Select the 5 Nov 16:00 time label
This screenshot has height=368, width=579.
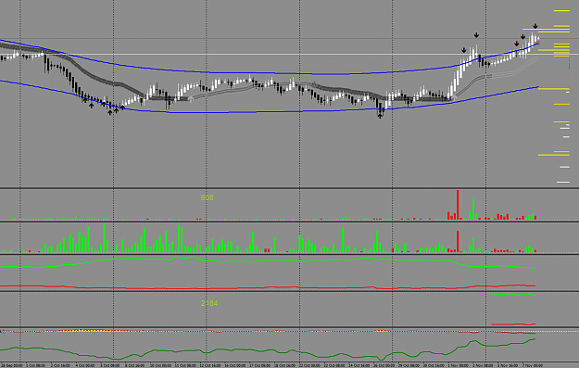(508, 365)
